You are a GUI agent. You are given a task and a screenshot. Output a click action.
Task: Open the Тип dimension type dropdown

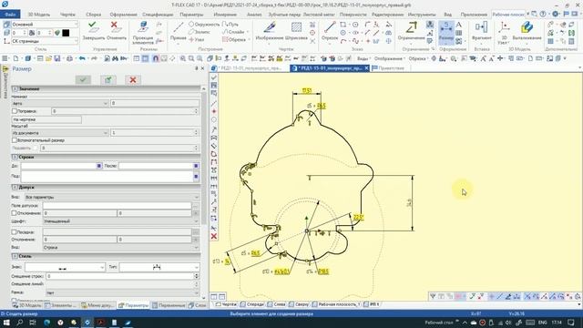pyautogui.click(x=159, y=267)
